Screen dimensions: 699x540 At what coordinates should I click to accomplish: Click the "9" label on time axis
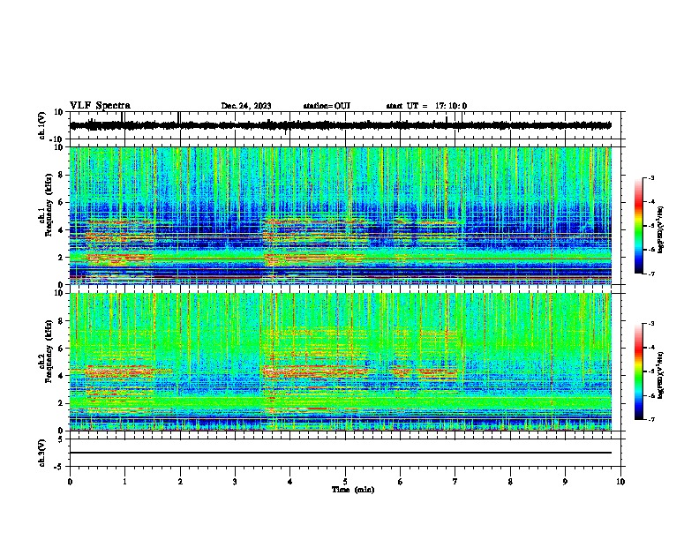pos(565,482)
